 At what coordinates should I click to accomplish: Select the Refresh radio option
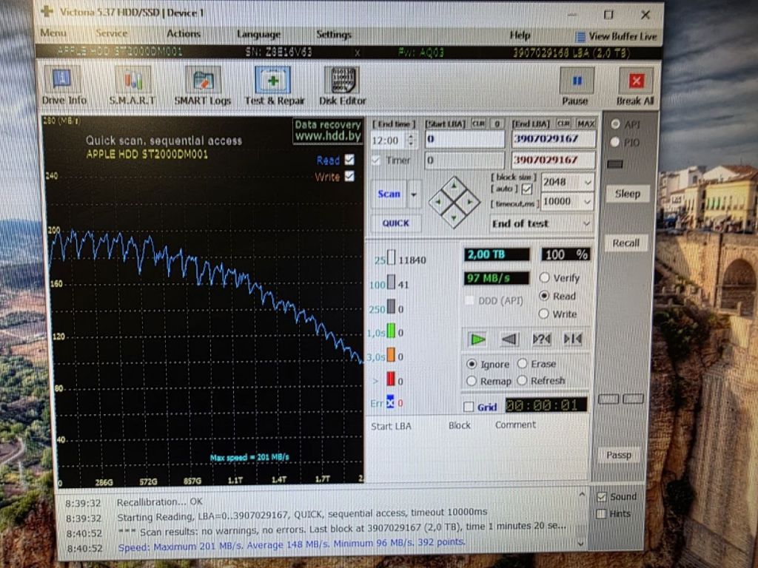coord(522,381)
